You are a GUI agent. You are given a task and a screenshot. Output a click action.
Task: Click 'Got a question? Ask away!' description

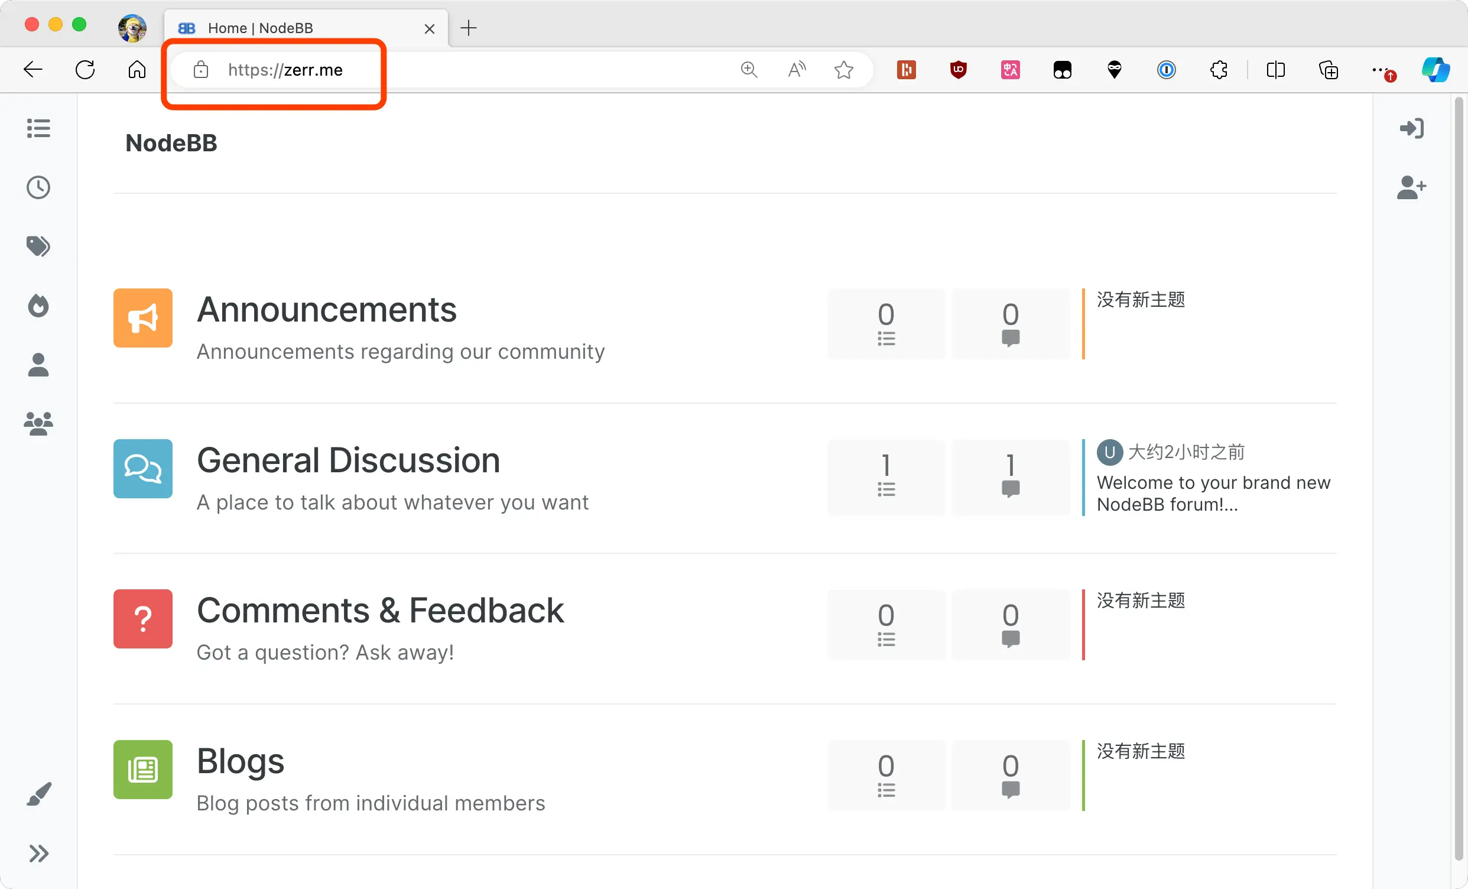tap(325, 653)
